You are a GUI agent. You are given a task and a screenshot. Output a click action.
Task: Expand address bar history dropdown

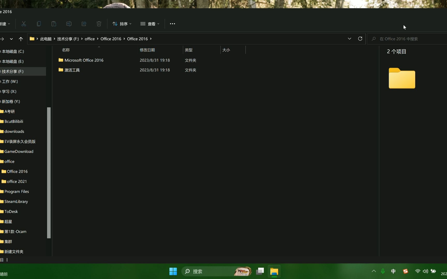point(349,39)
